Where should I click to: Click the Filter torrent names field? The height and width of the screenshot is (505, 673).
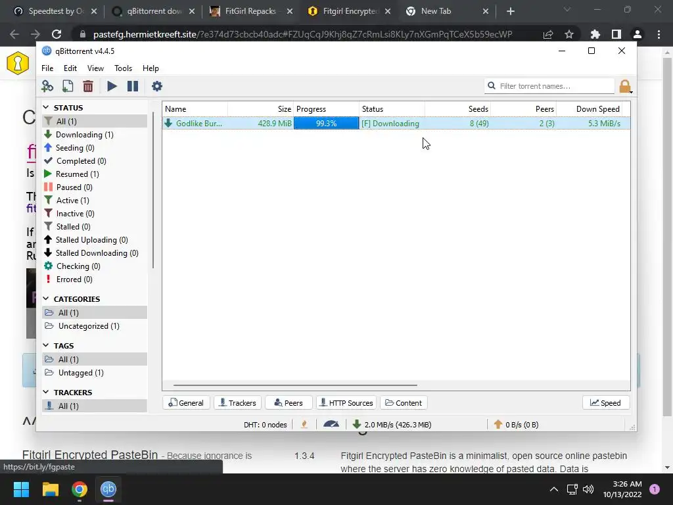tap(549, 86)
